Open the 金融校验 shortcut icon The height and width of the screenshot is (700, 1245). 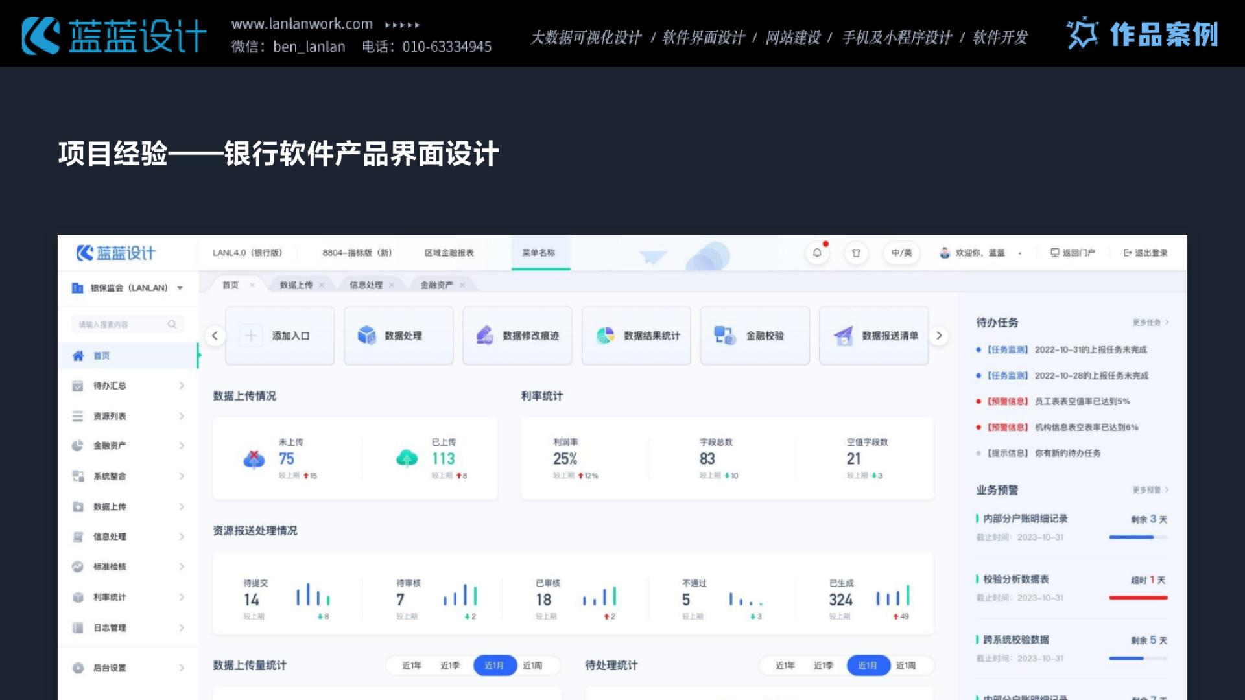(724, 335)
